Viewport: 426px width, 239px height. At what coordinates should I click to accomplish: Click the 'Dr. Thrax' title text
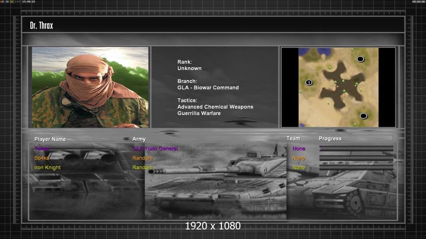(x=42, y=25)
